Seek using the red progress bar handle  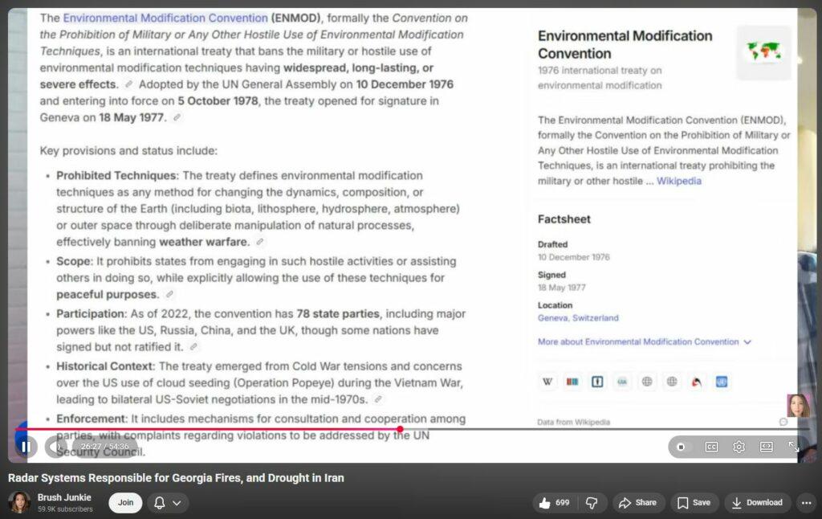400,429
